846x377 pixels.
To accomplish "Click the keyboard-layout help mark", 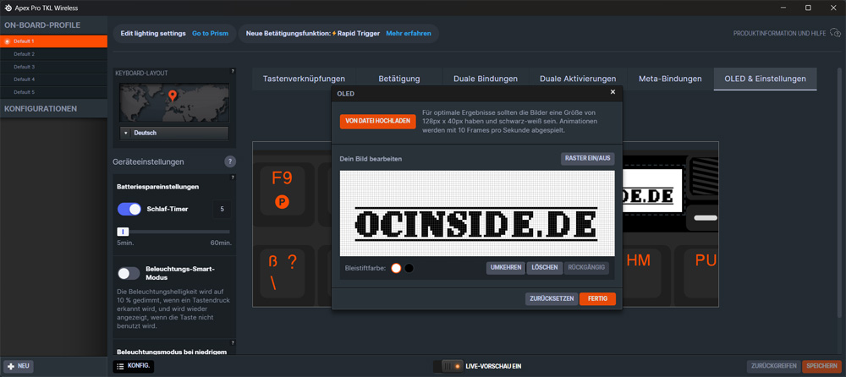I will [x=233, y=71].
